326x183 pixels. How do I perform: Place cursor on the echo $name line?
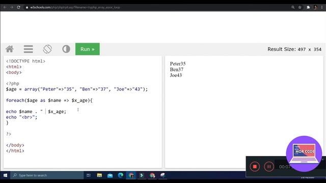36,112
